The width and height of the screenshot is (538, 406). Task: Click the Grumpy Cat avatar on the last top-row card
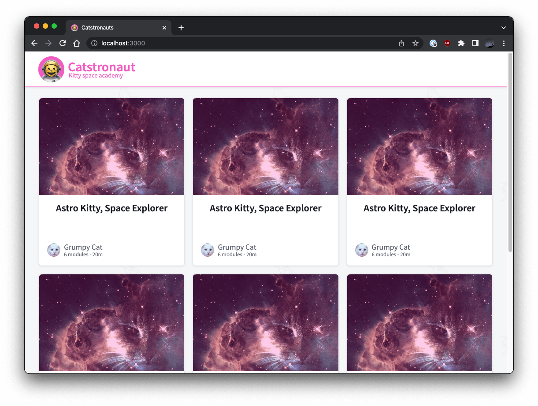362,250
